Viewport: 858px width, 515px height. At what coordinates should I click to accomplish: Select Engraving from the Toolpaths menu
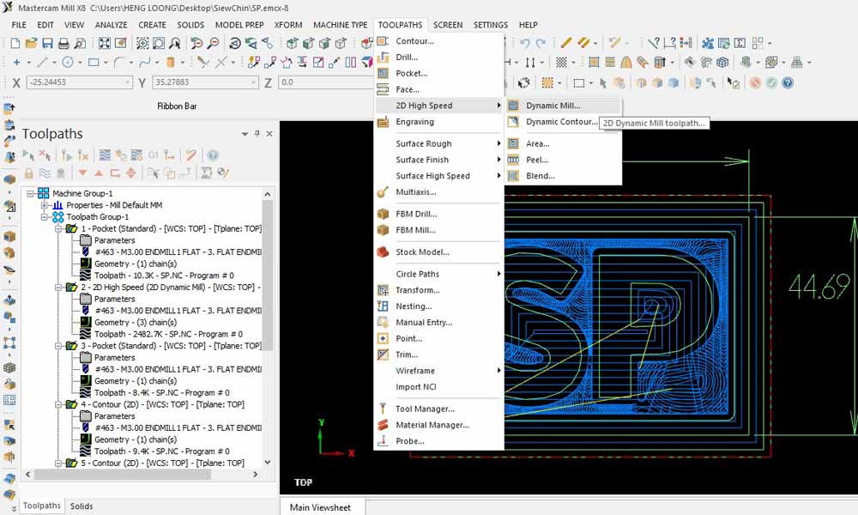point(438,122)
